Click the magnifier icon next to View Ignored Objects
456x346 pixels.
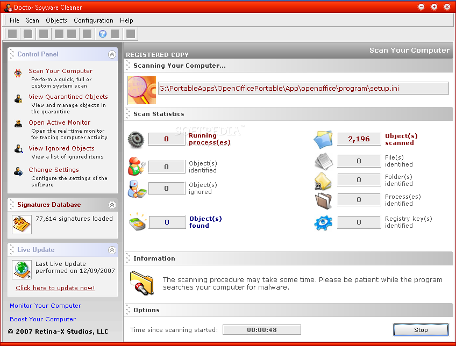pyautogui.click(x=19, y=149)
